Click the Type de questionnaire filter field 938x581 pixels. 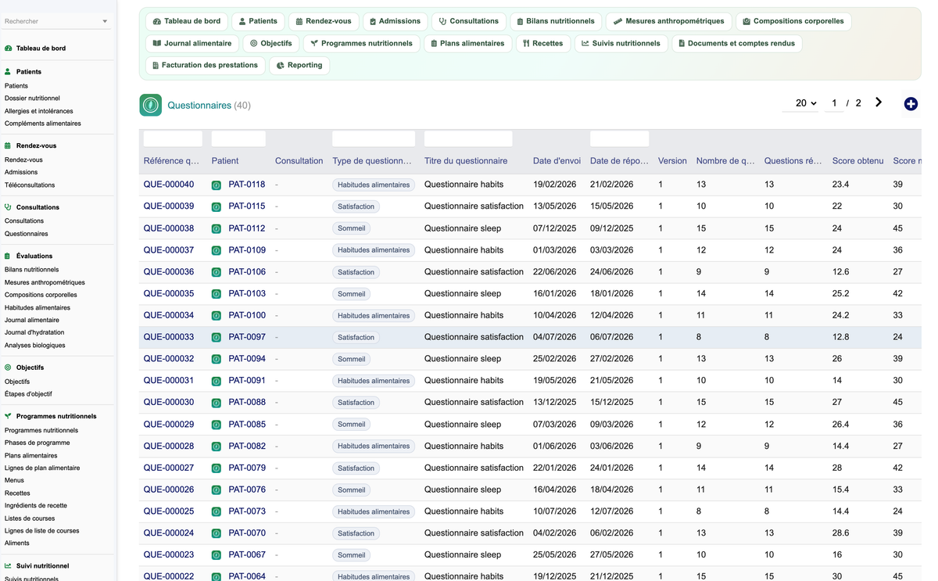[374, 139]
